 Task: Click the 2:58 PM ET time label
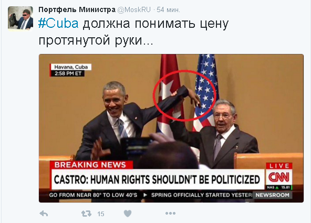pos(68,73)
